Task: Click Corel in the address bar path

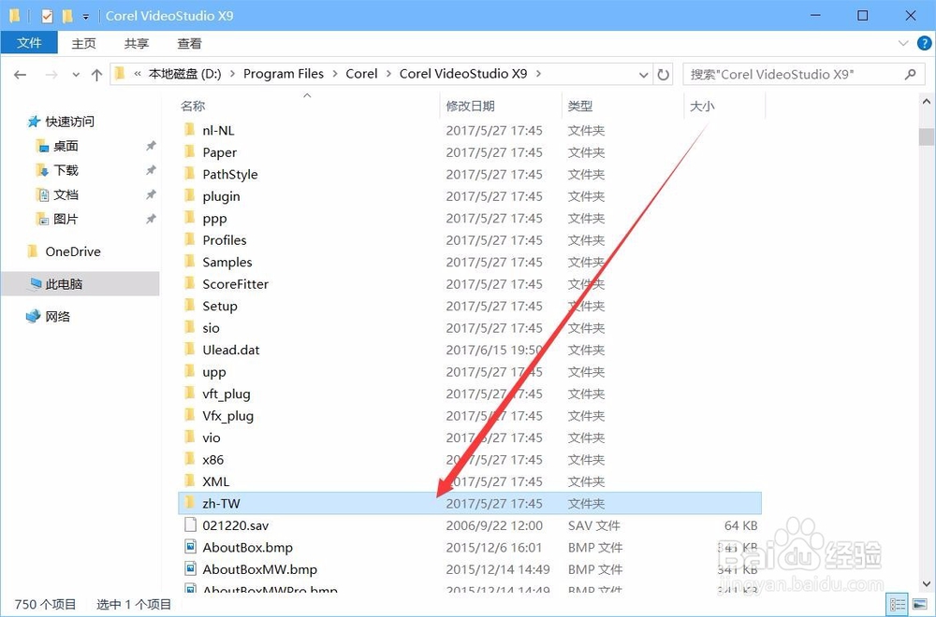Action: point(361,74)
